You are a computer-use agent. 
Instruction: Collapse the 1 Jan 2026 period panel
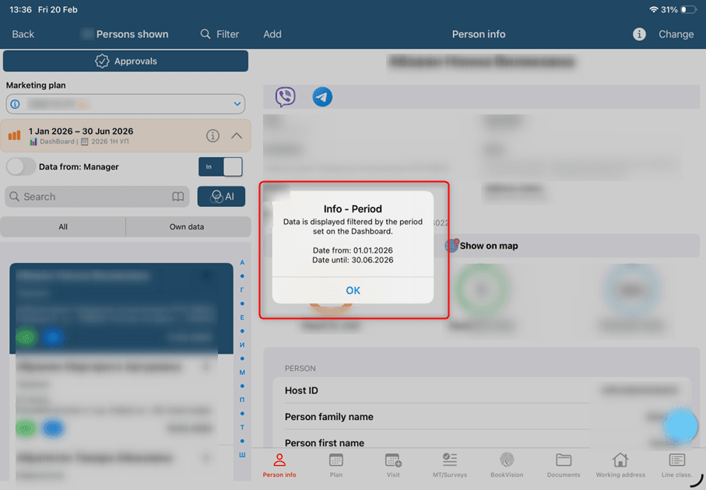click(x=237, y=136)
